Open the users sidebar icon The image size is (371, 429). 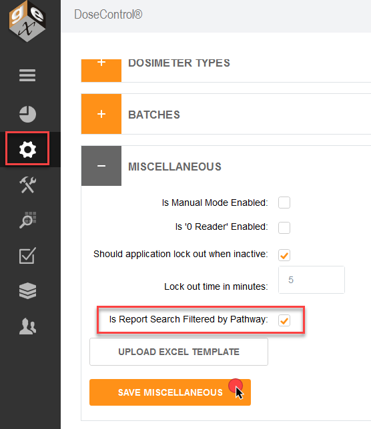coord(27,326)
